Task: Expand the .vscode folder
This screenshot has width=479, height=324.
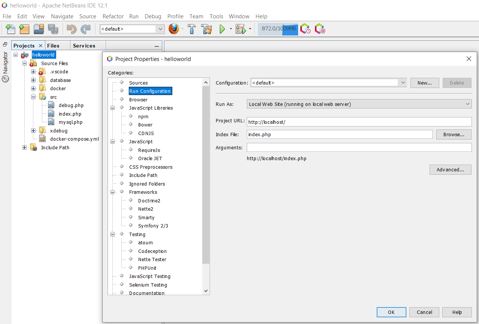Action: point(33,71)
